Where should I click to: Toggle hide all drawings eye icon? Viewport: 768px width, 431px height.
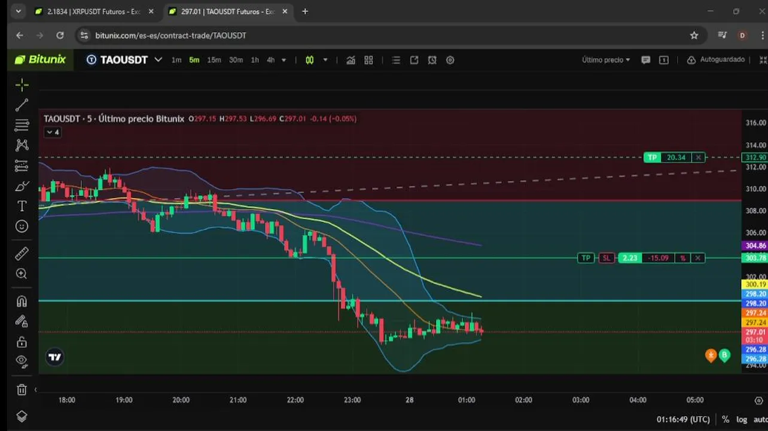[x=22, y=362]
